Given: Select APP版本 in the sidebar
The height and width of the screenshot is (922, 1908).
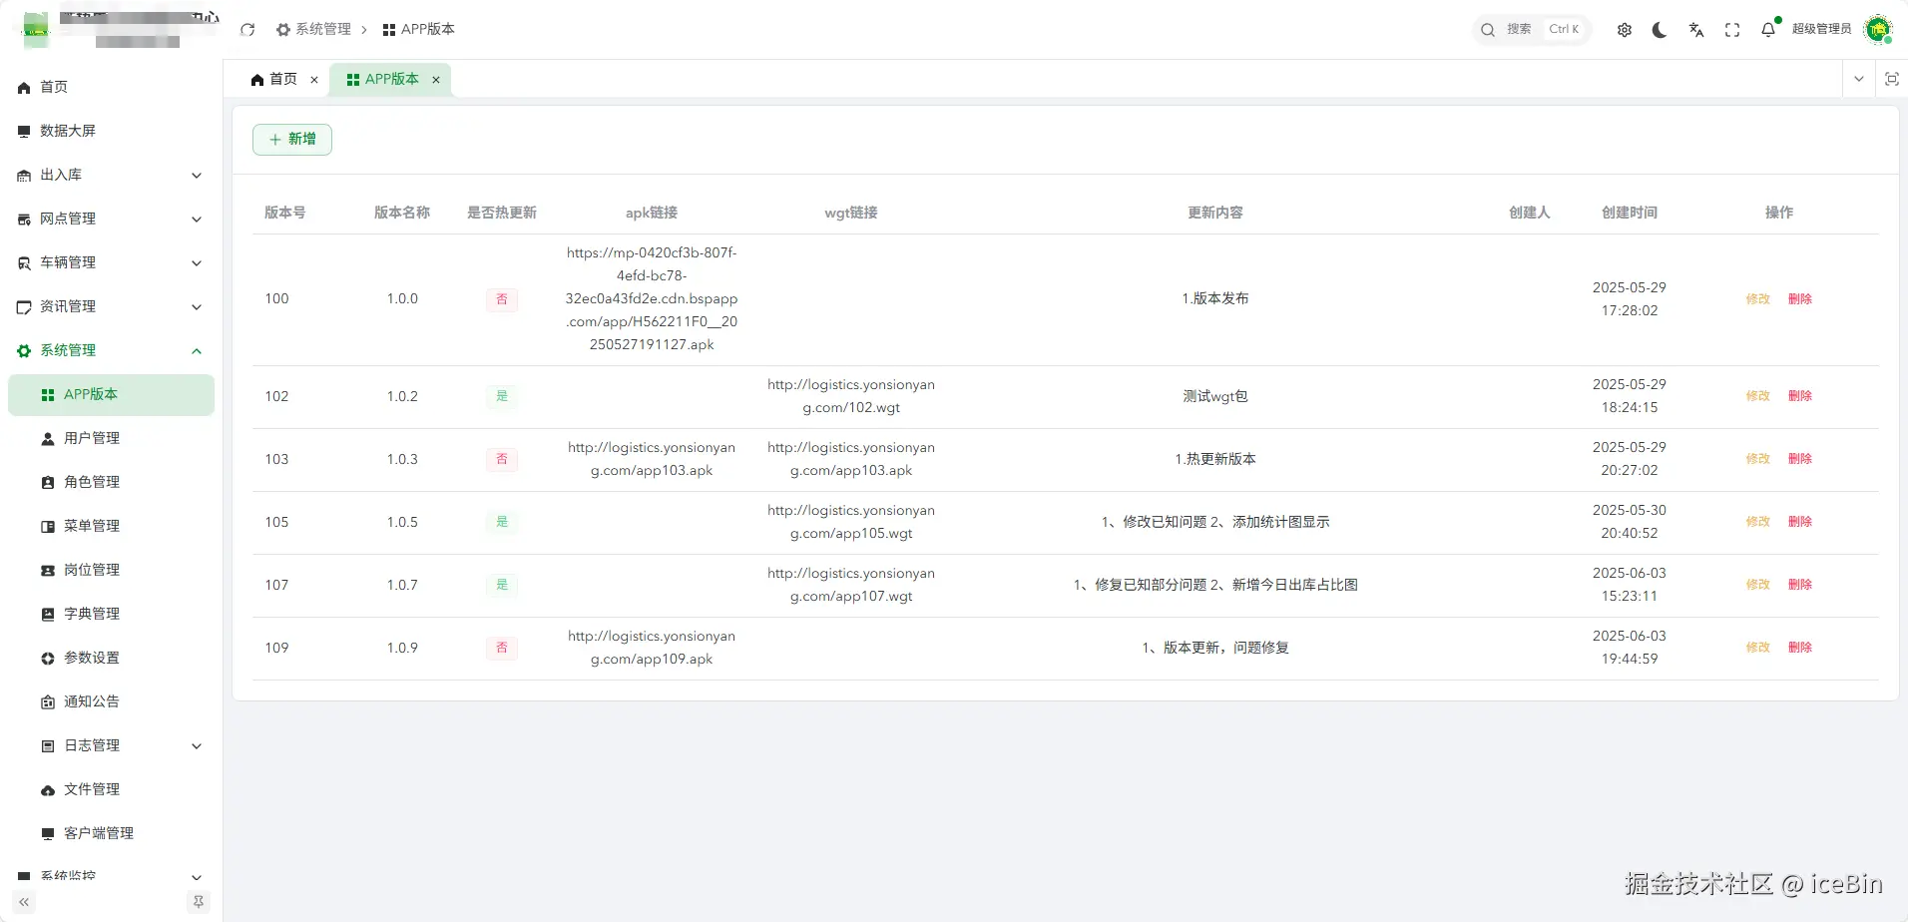Looking at the screenshot, I should [111, 394].
